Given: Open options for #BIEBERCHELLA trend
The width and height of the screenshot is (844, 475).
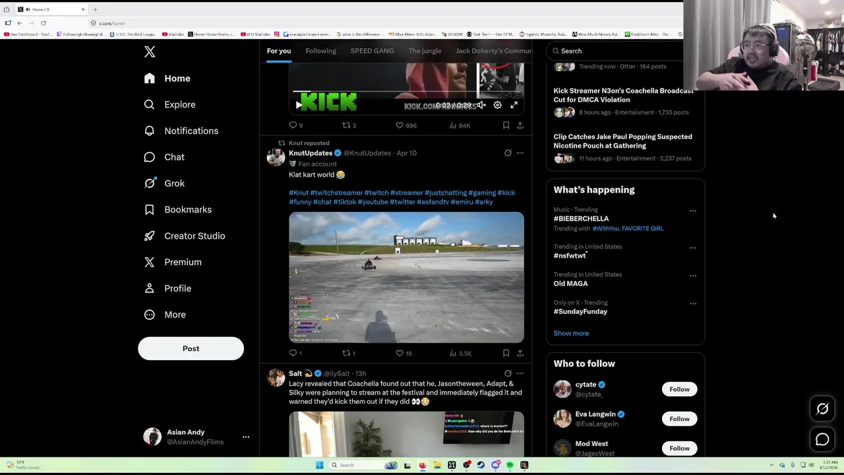Looking at the screenshot, I should [x=692, y=211].
